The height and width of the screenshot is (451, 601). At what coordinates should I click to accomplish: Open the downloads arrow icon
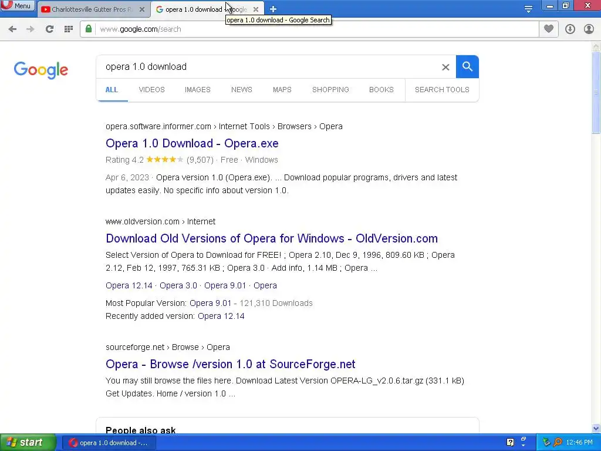tap(570, 29)
